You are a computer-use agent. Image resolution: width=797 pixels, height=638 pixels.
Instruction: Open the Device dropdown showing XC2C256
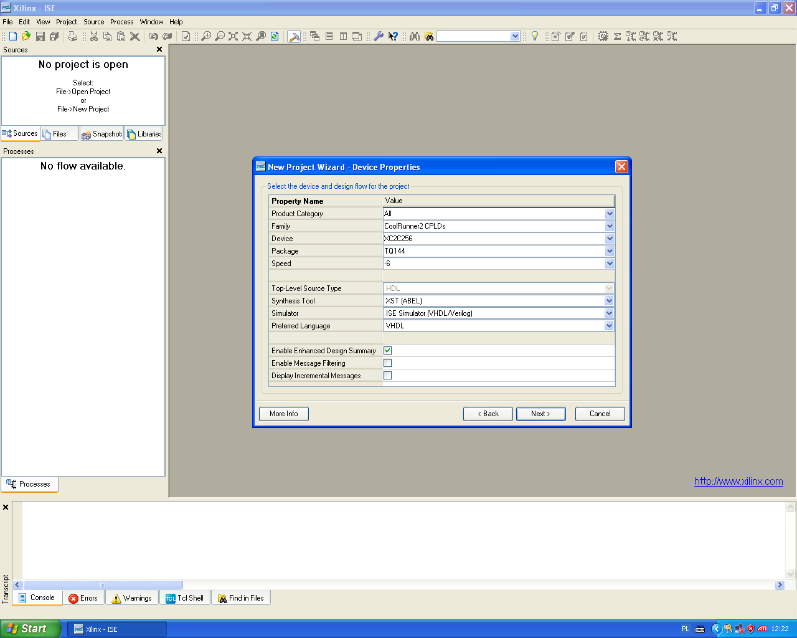[610, 239]
